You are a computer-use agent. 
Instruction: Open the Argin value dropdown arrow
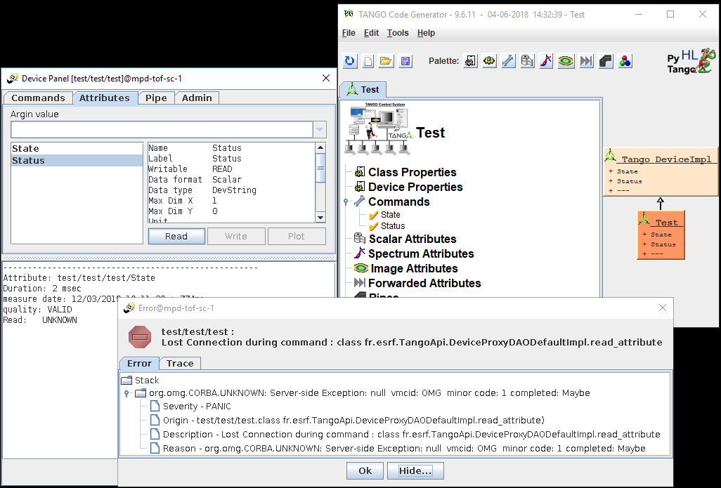tap(320, 130)
